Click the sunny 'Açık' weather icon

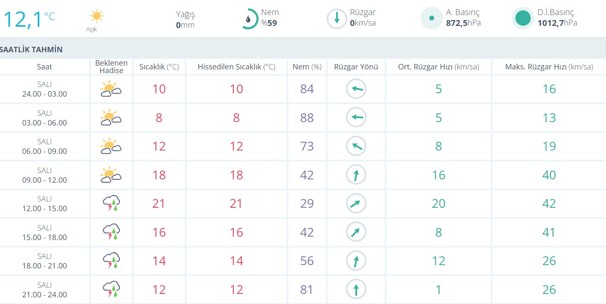(96, 17)
